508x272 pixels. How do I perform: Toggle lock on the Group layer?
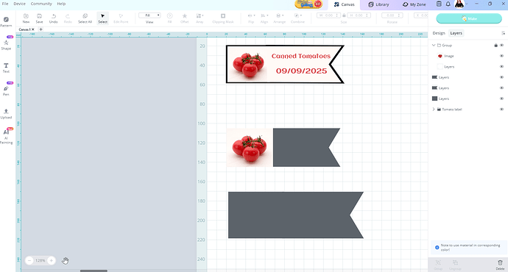coord(495,46)
